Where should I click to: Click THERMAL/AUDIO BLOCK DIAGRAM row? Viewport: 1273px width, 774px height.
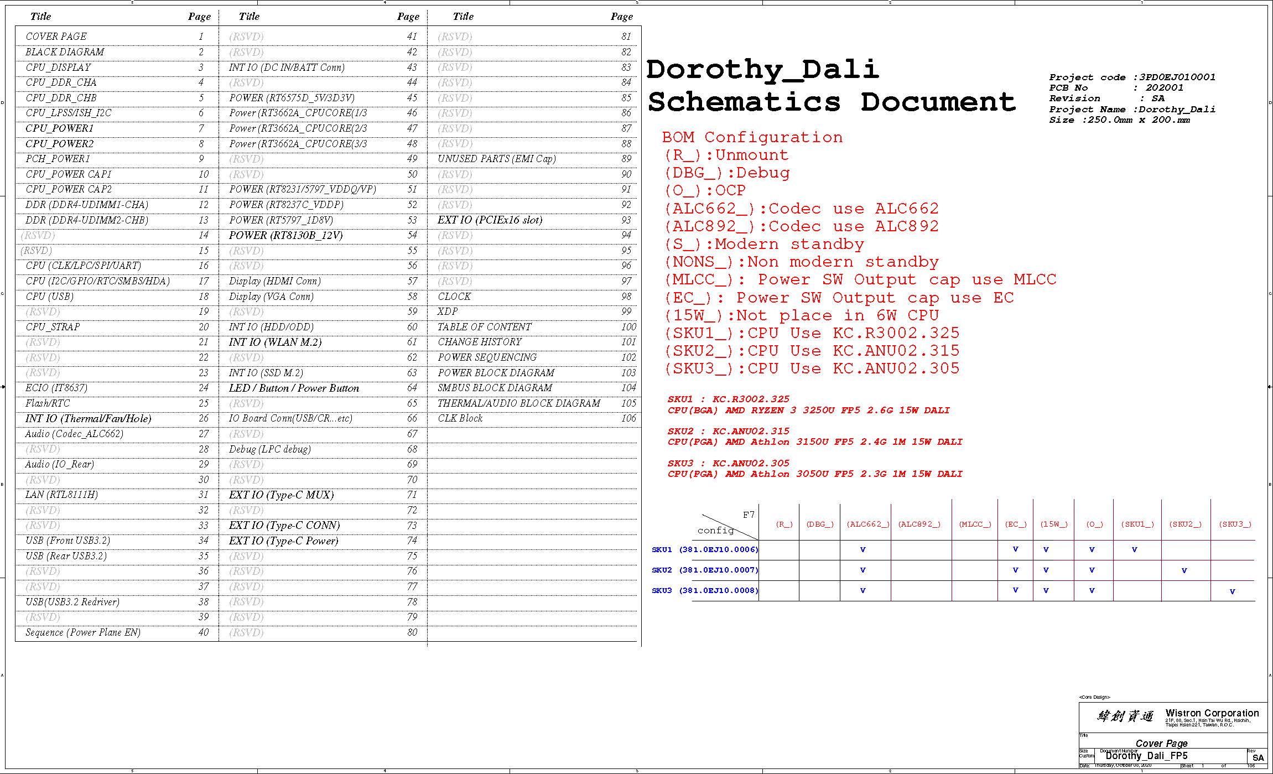(x=519, y=403)
